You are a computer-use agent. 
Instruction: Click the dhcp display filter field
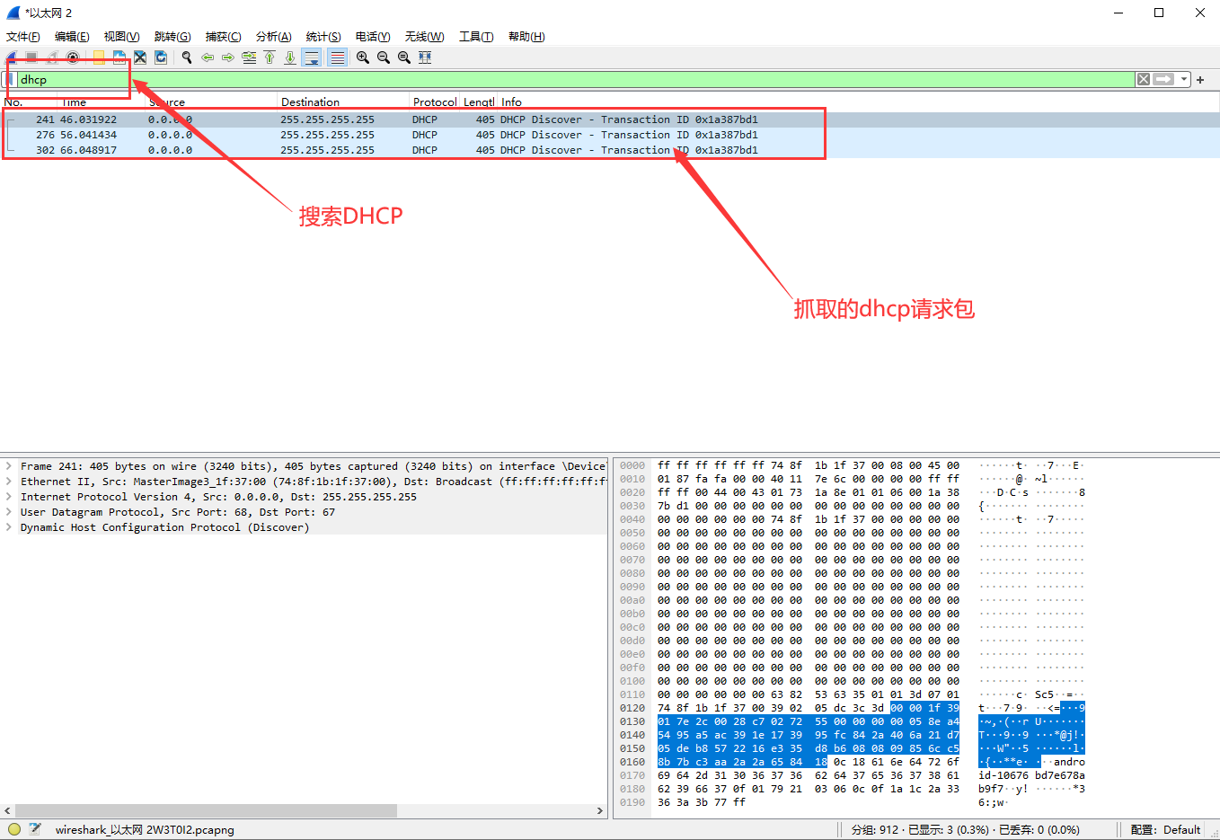(x=576, y=79)
